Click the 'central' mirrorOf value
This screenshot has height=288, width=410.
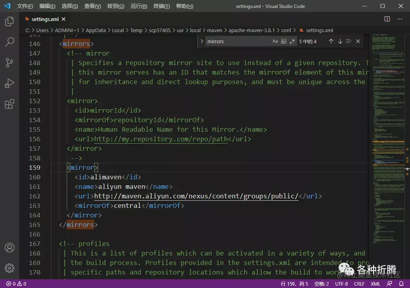point(128,206)
